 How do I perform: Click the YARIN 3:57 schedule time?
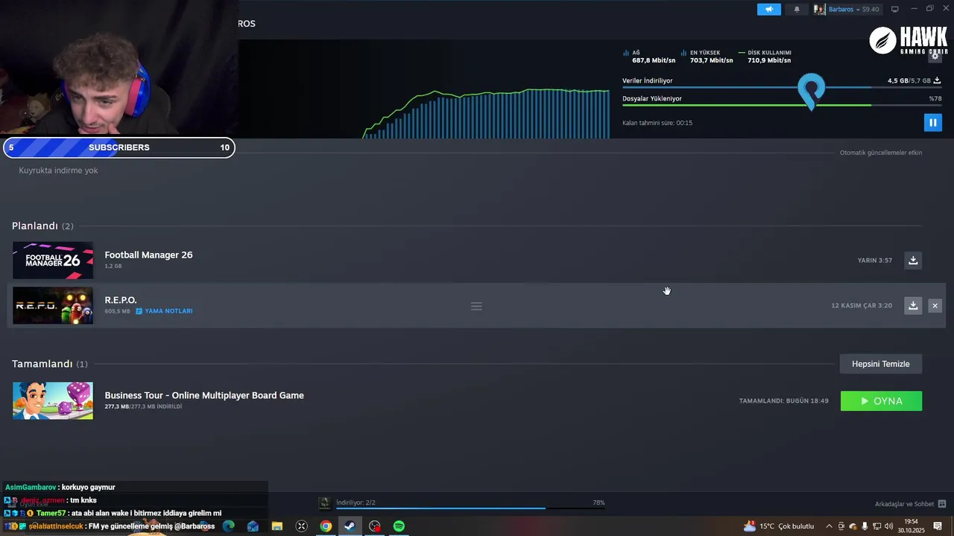coord(875,261)
